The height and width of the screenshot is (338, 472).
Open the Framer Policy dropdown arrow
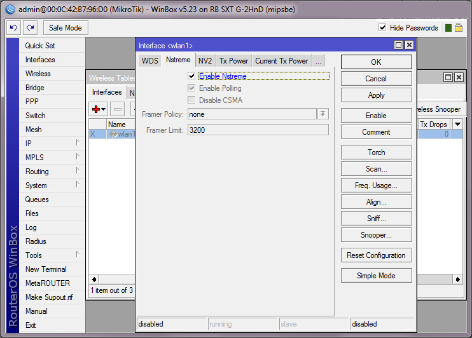pyautogui.click(x=323, y=114)
